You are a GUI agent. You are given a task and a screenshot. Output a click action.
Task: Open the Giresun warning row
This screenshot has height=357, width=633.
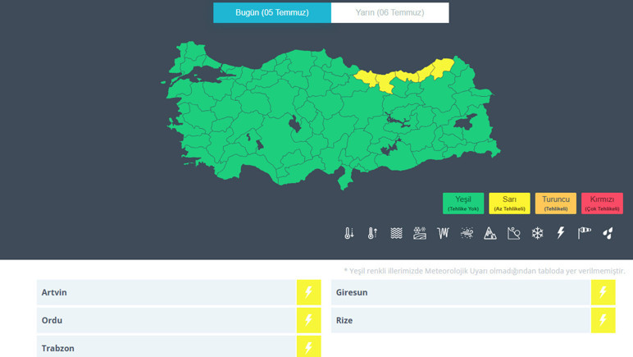coord(473,292)
